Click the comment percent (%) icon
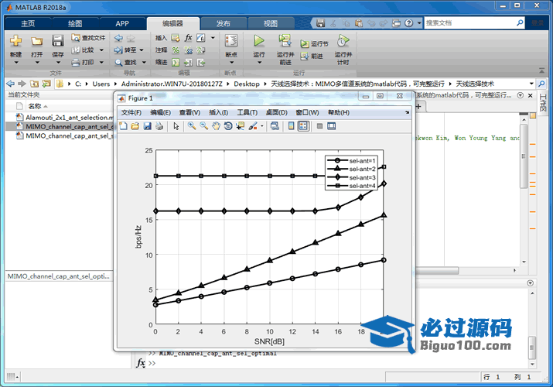Screen dimensions: 553x387 point(176,50)
